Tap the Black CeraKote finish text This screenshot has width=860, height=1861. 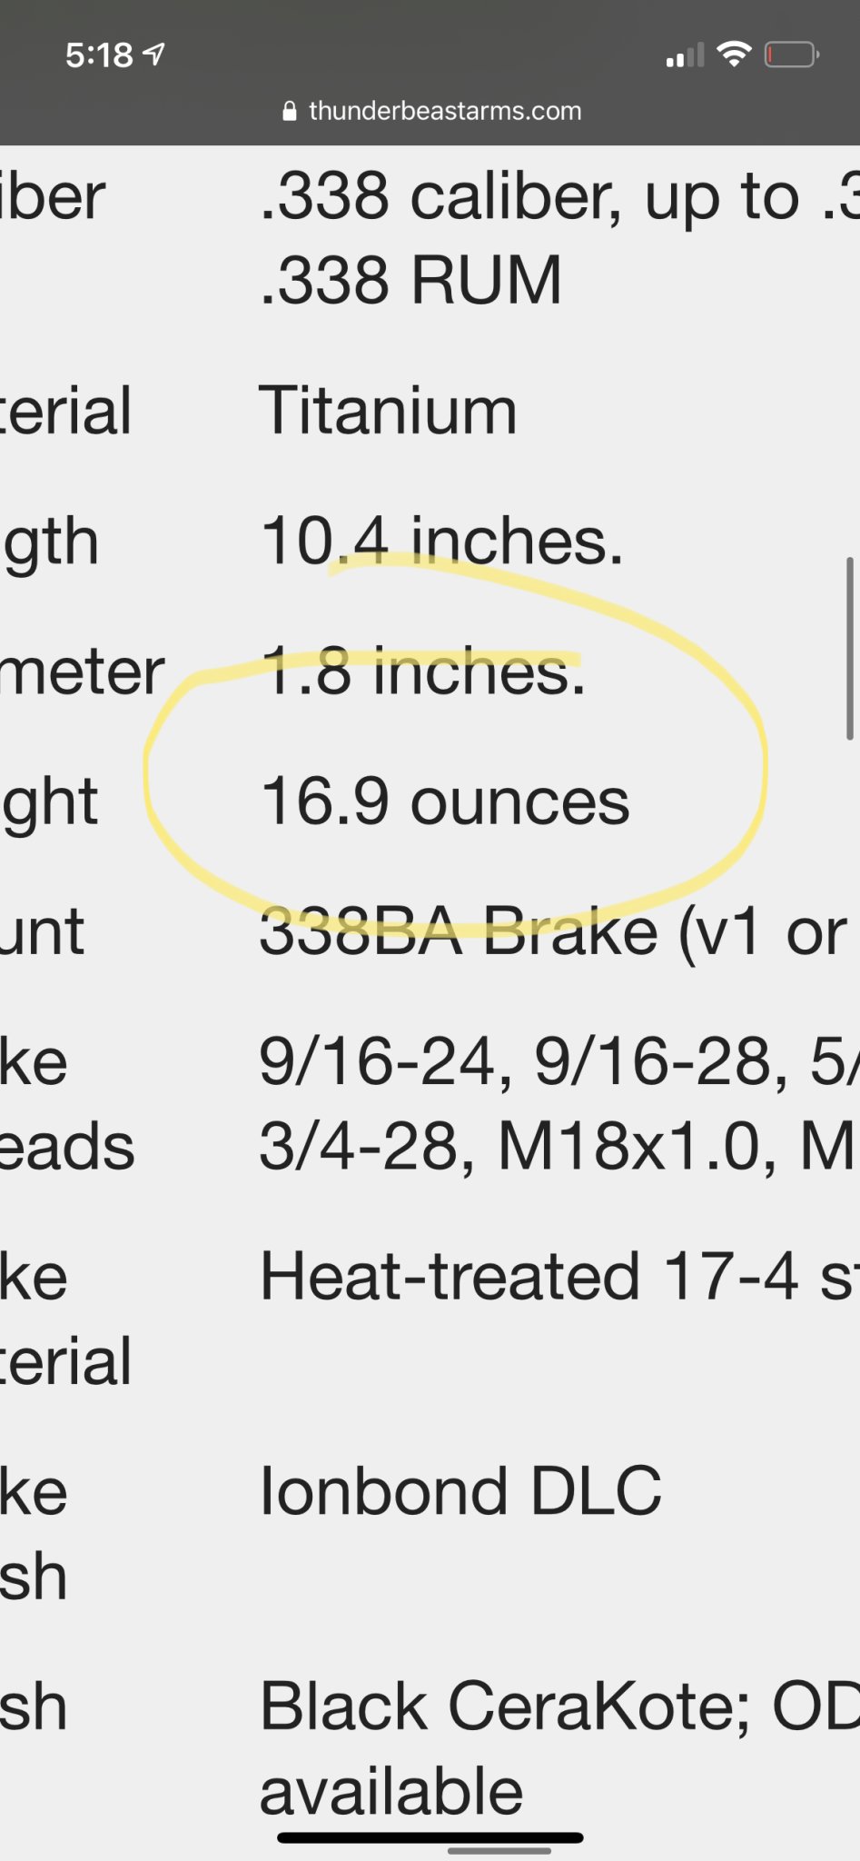pyautogui.click(x=505, y=1707)
